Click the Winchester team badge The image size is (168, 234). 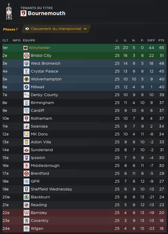point(25,48)
